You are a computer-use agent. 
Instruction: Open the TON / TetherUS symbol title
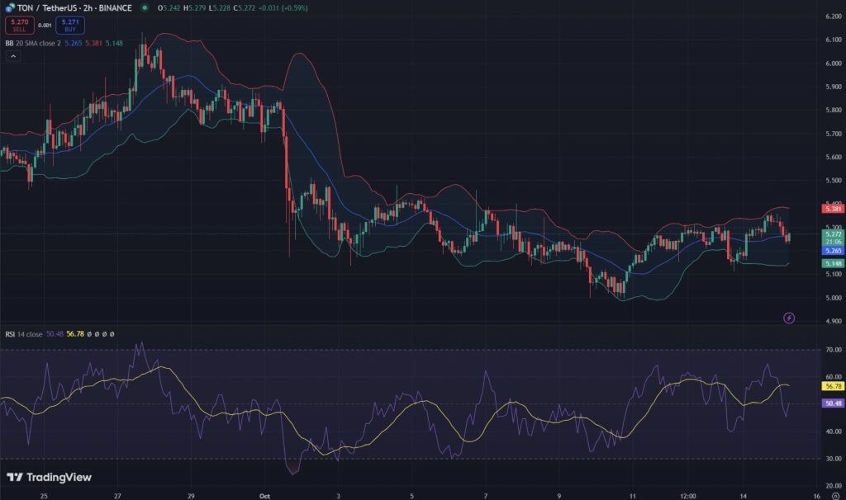74,7
